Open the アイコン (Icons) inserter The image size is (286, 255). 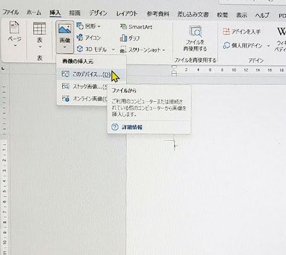(x=89, y=37)
